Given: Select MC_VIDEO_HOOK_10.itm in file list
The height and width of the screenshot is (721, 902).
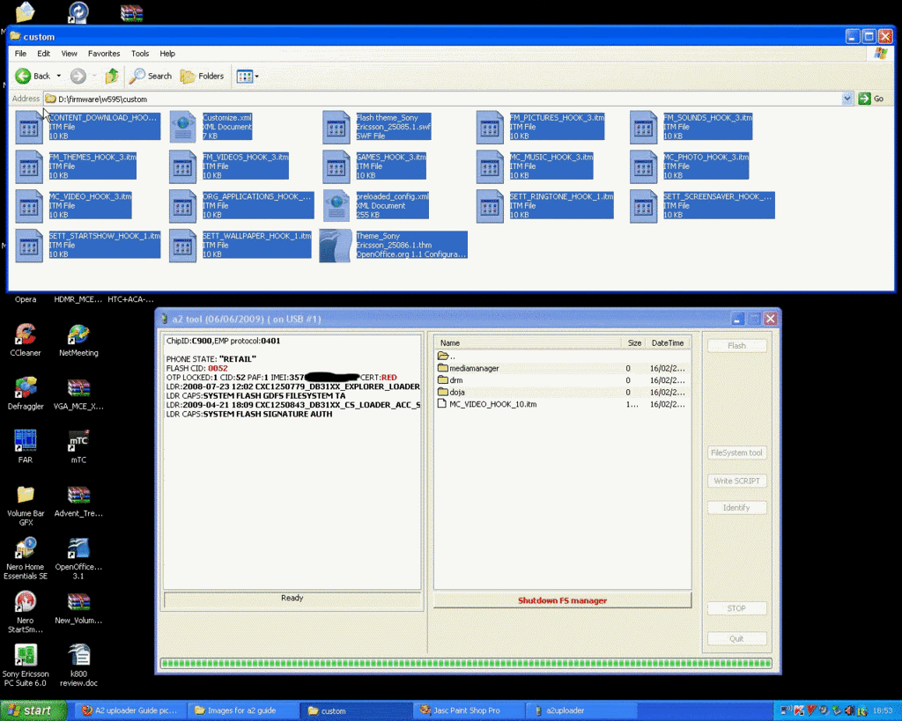Looking at the screenshot, I should click(x=492, y=404).
